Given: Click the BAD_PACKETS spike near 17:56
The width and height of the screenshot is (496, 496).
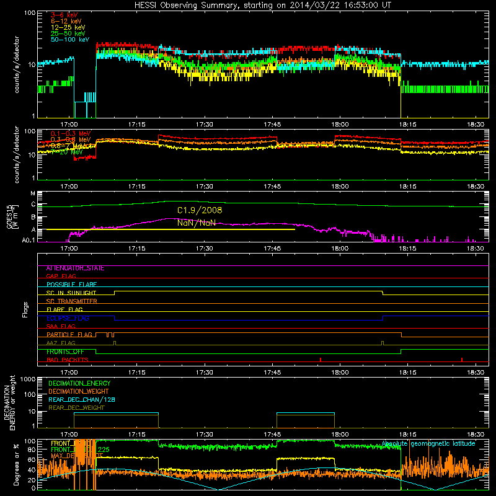Looking at the screenshot, I should point(321,360).
